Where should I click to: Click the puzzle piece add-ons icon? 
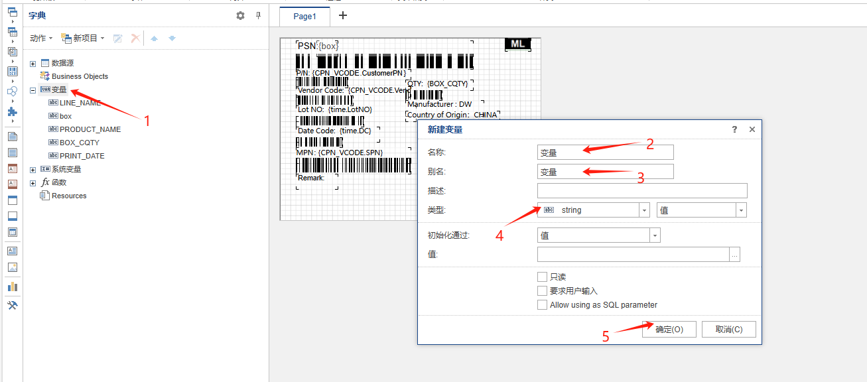click(x=12, y=112)
